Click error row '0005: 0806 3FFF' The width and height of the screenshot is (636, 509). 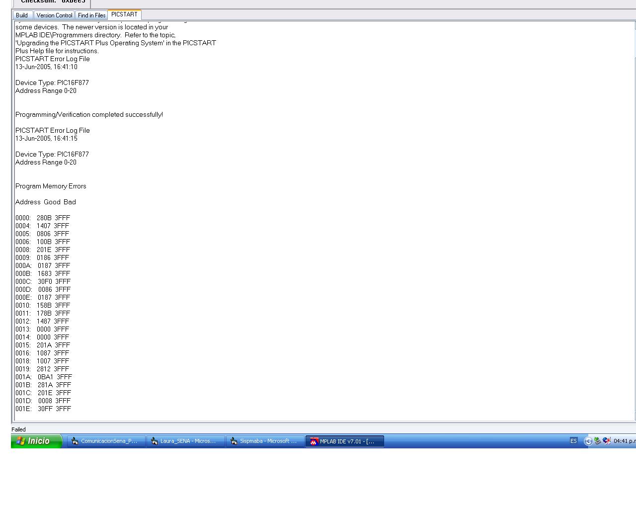42,234
